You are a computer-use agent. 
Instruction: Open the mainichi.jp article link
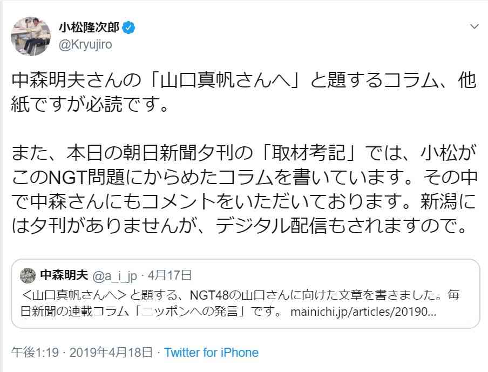[x=363, y=312]
